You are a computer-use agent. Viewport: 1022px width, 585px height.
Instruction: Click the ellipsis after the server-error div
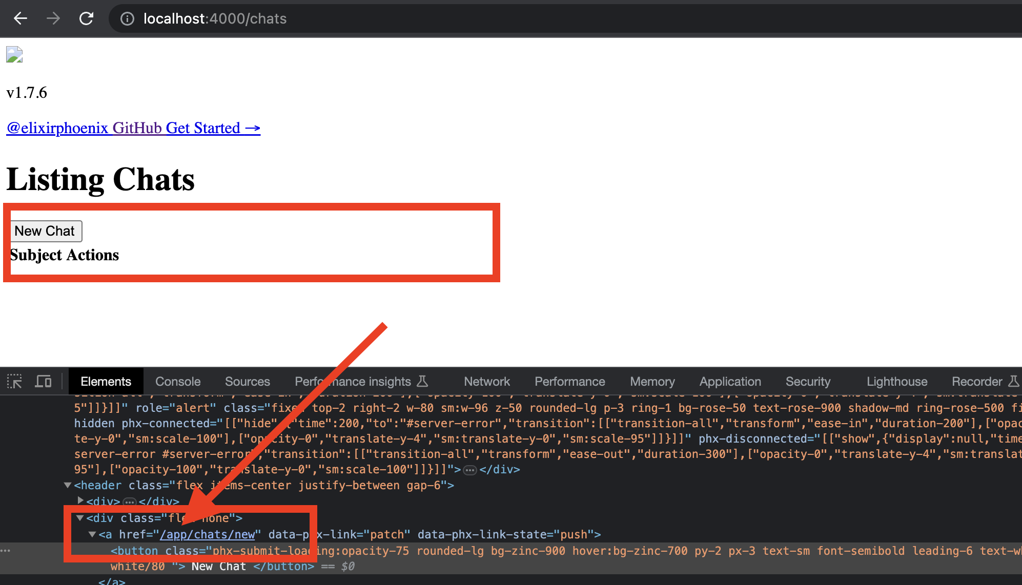point(469,469)
